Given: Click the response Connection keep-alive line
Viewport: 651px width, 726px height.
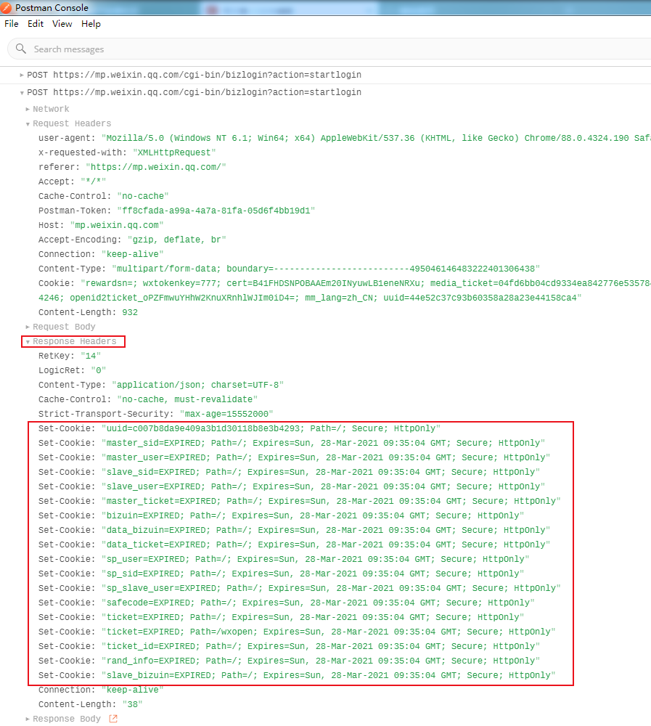Looking at the screenshot, I should [101, 690].
